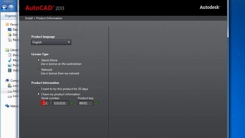
Task: Select Libraries in Explorer sidebar
Action: point(11,50)
